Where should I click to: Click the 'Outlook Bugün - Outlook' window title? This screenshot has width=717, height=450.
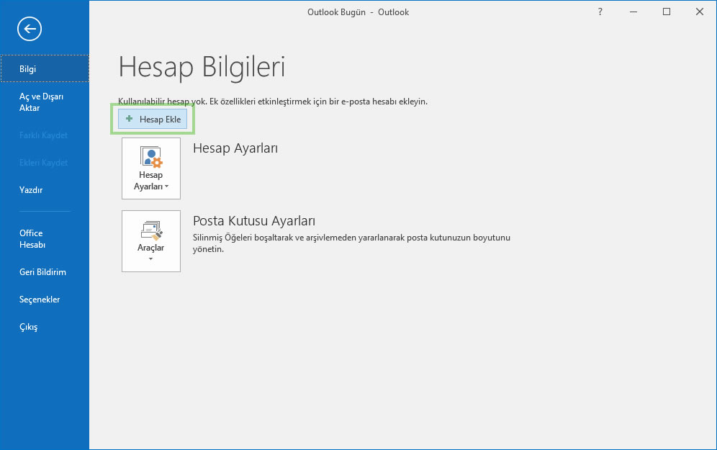point(358,12)
